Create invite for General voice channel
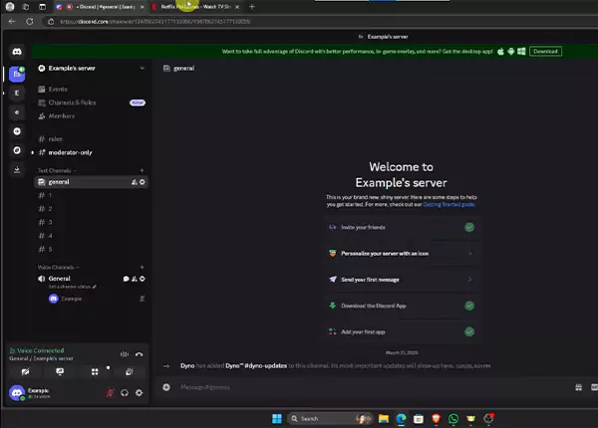598x428 pixels. [x=135, y=279]
